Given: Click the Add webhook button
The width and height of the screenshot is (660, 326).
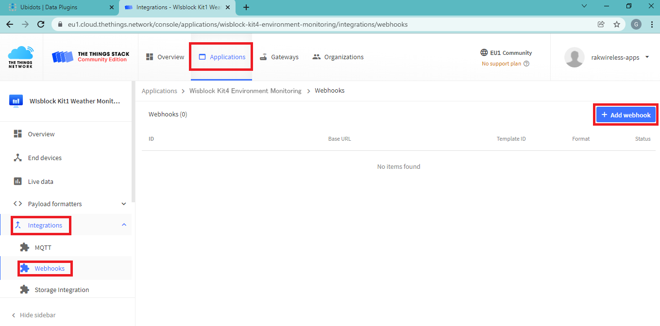Looking at the screenshot, I should 626,115.
